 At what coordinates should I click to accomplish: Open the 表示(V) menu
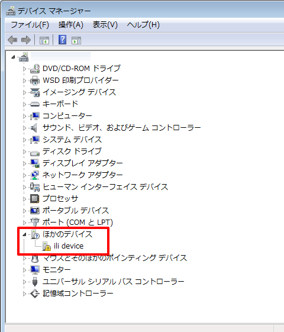tap(105, 25)
